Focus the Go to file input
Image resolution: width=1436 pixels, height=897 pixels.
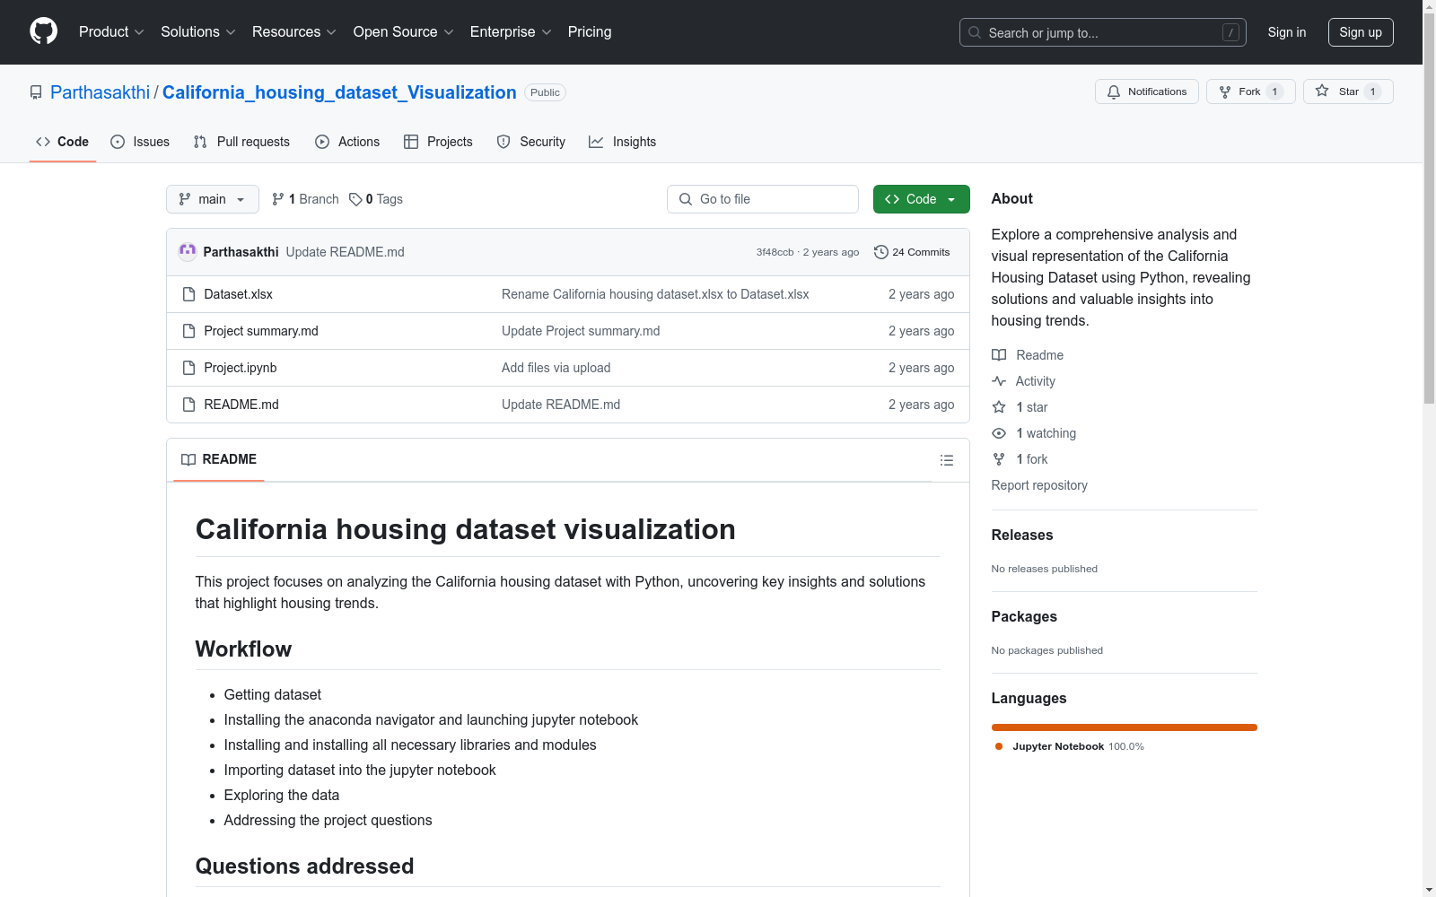[763, 199]
